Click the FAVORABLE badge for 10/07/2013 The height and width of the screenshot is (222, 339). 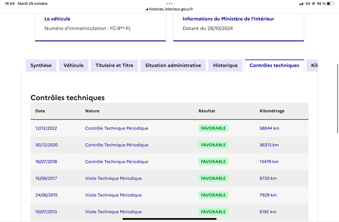tap(213, 212)
